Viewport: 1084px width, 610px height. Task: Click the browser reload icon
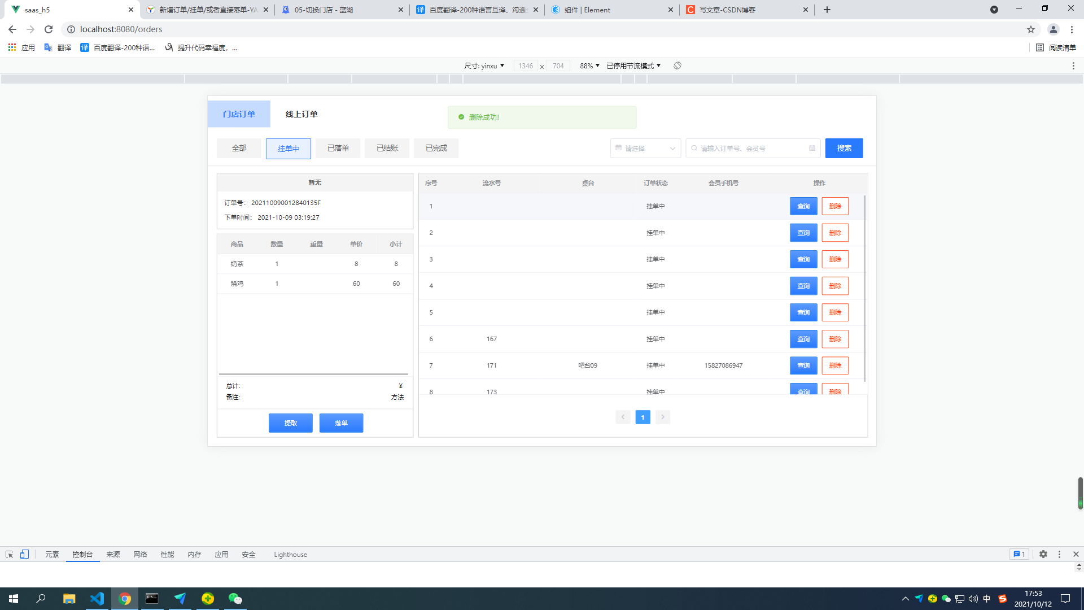[49, 29]
